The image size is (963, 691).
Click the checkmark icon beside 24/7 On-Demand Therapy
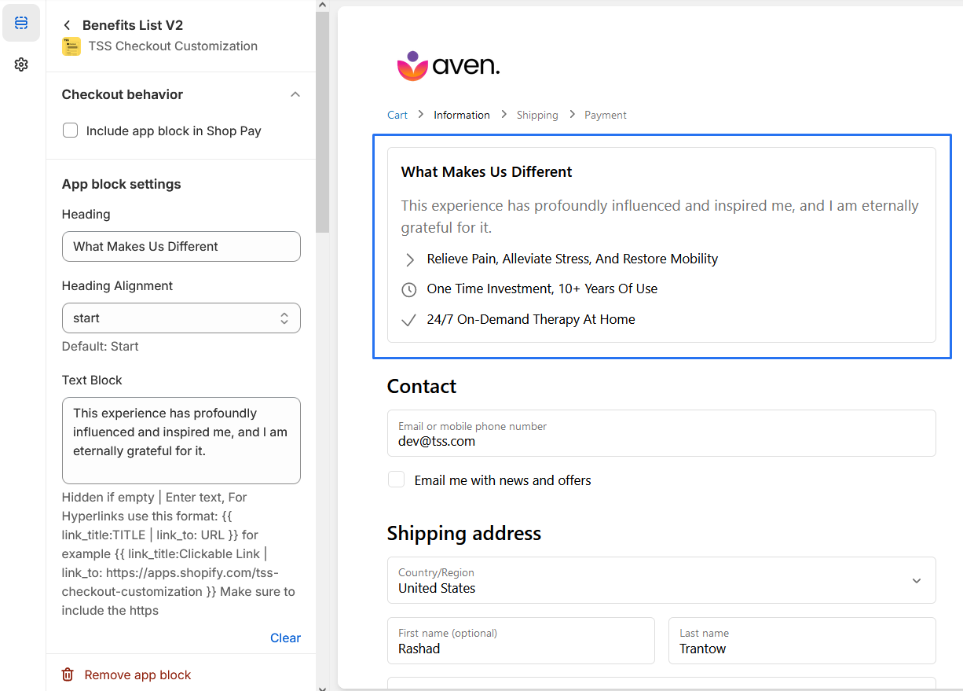[408, 320]
